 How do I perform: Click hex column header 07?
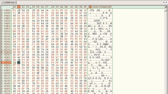pyautogui.click(x=47, y=7)
